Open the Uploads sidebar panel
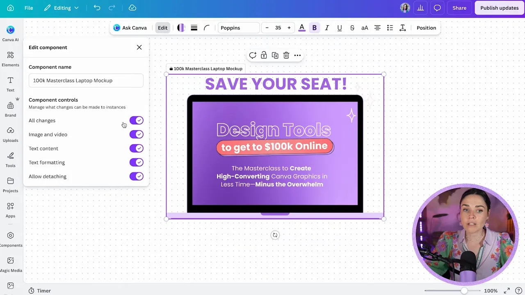Viewport: 525px width, 295px height. (10, 134)
